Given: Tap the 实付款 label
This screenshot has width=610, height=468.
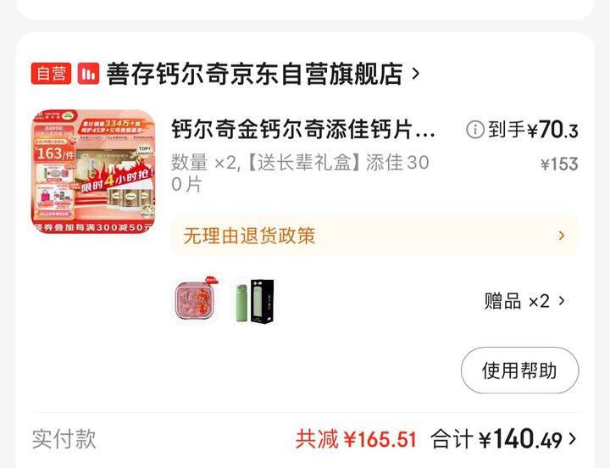Looking at the screenshot, I should point(64,439).
